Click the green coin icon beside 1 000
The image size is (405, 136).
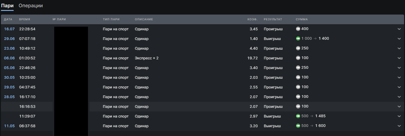298,38
